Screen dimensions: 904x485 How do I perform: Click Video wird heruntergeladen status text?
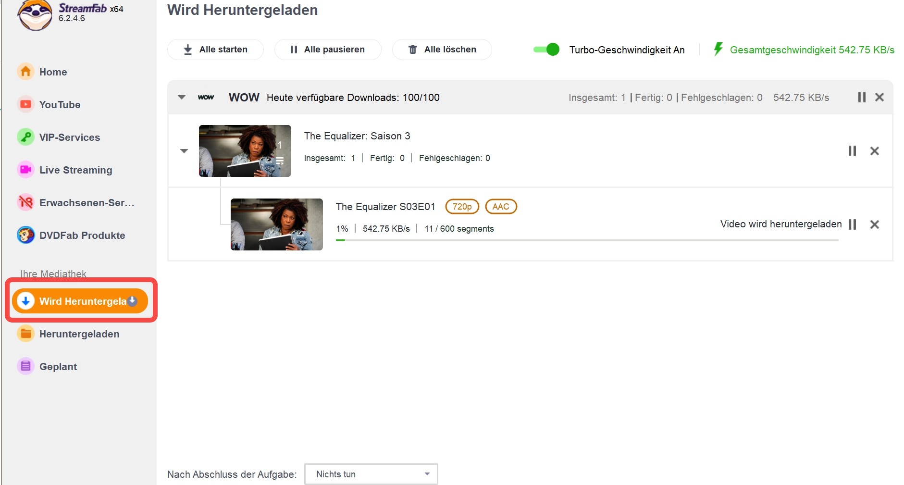pyautogui.click(x=781, y=224)
